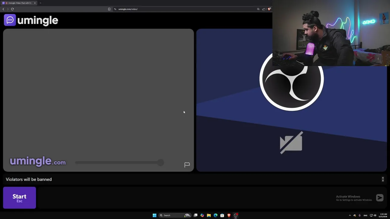Open OBS Studio from the taskbar
390x219 pixels.
[236, 215]
